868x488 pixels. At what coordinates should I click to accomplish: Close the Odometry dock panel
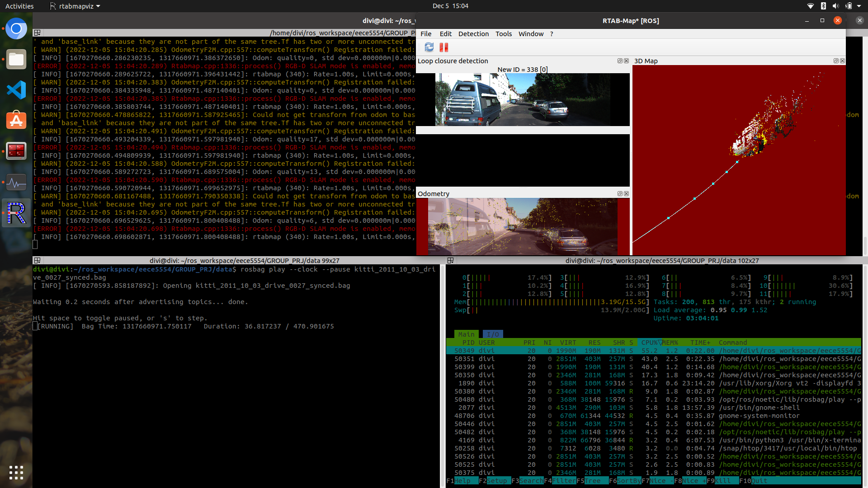(627, 194)
